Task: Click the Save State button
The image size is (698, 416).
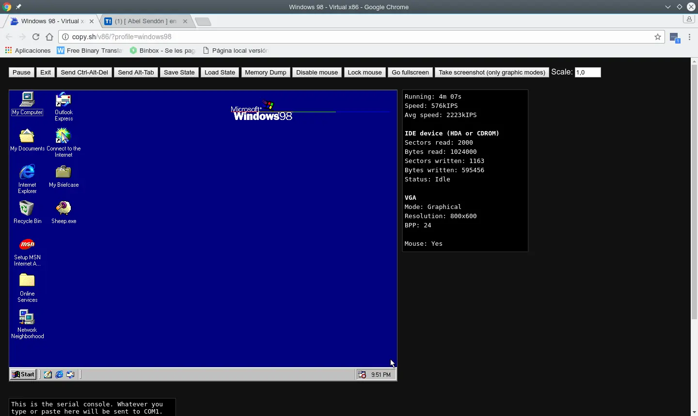Action: [x=179, y=73]
